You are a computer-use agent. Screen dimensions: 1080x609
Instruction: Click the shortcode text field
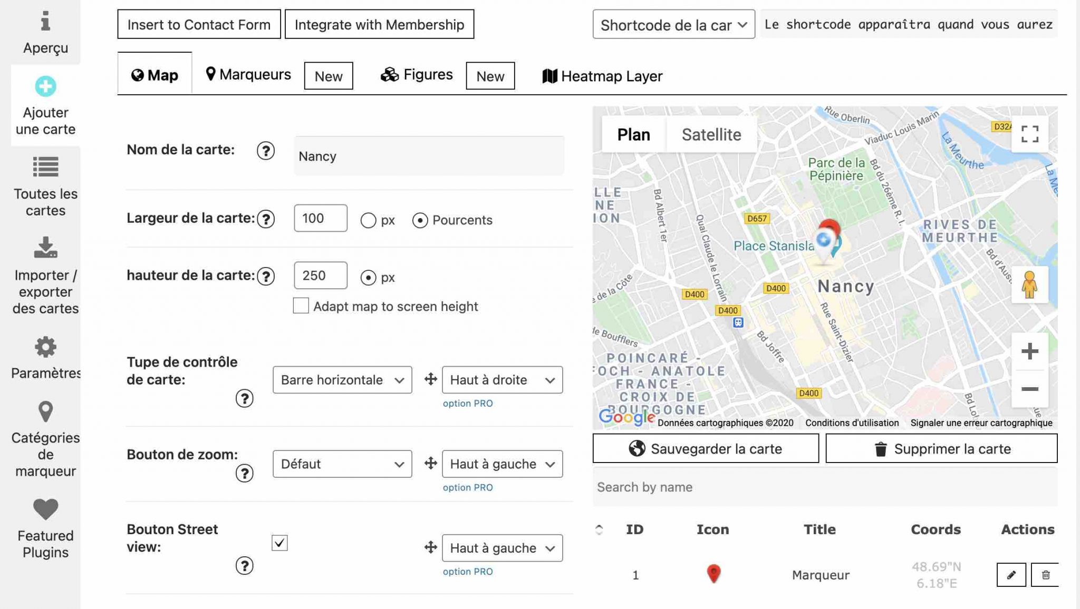tap(909, 24)
